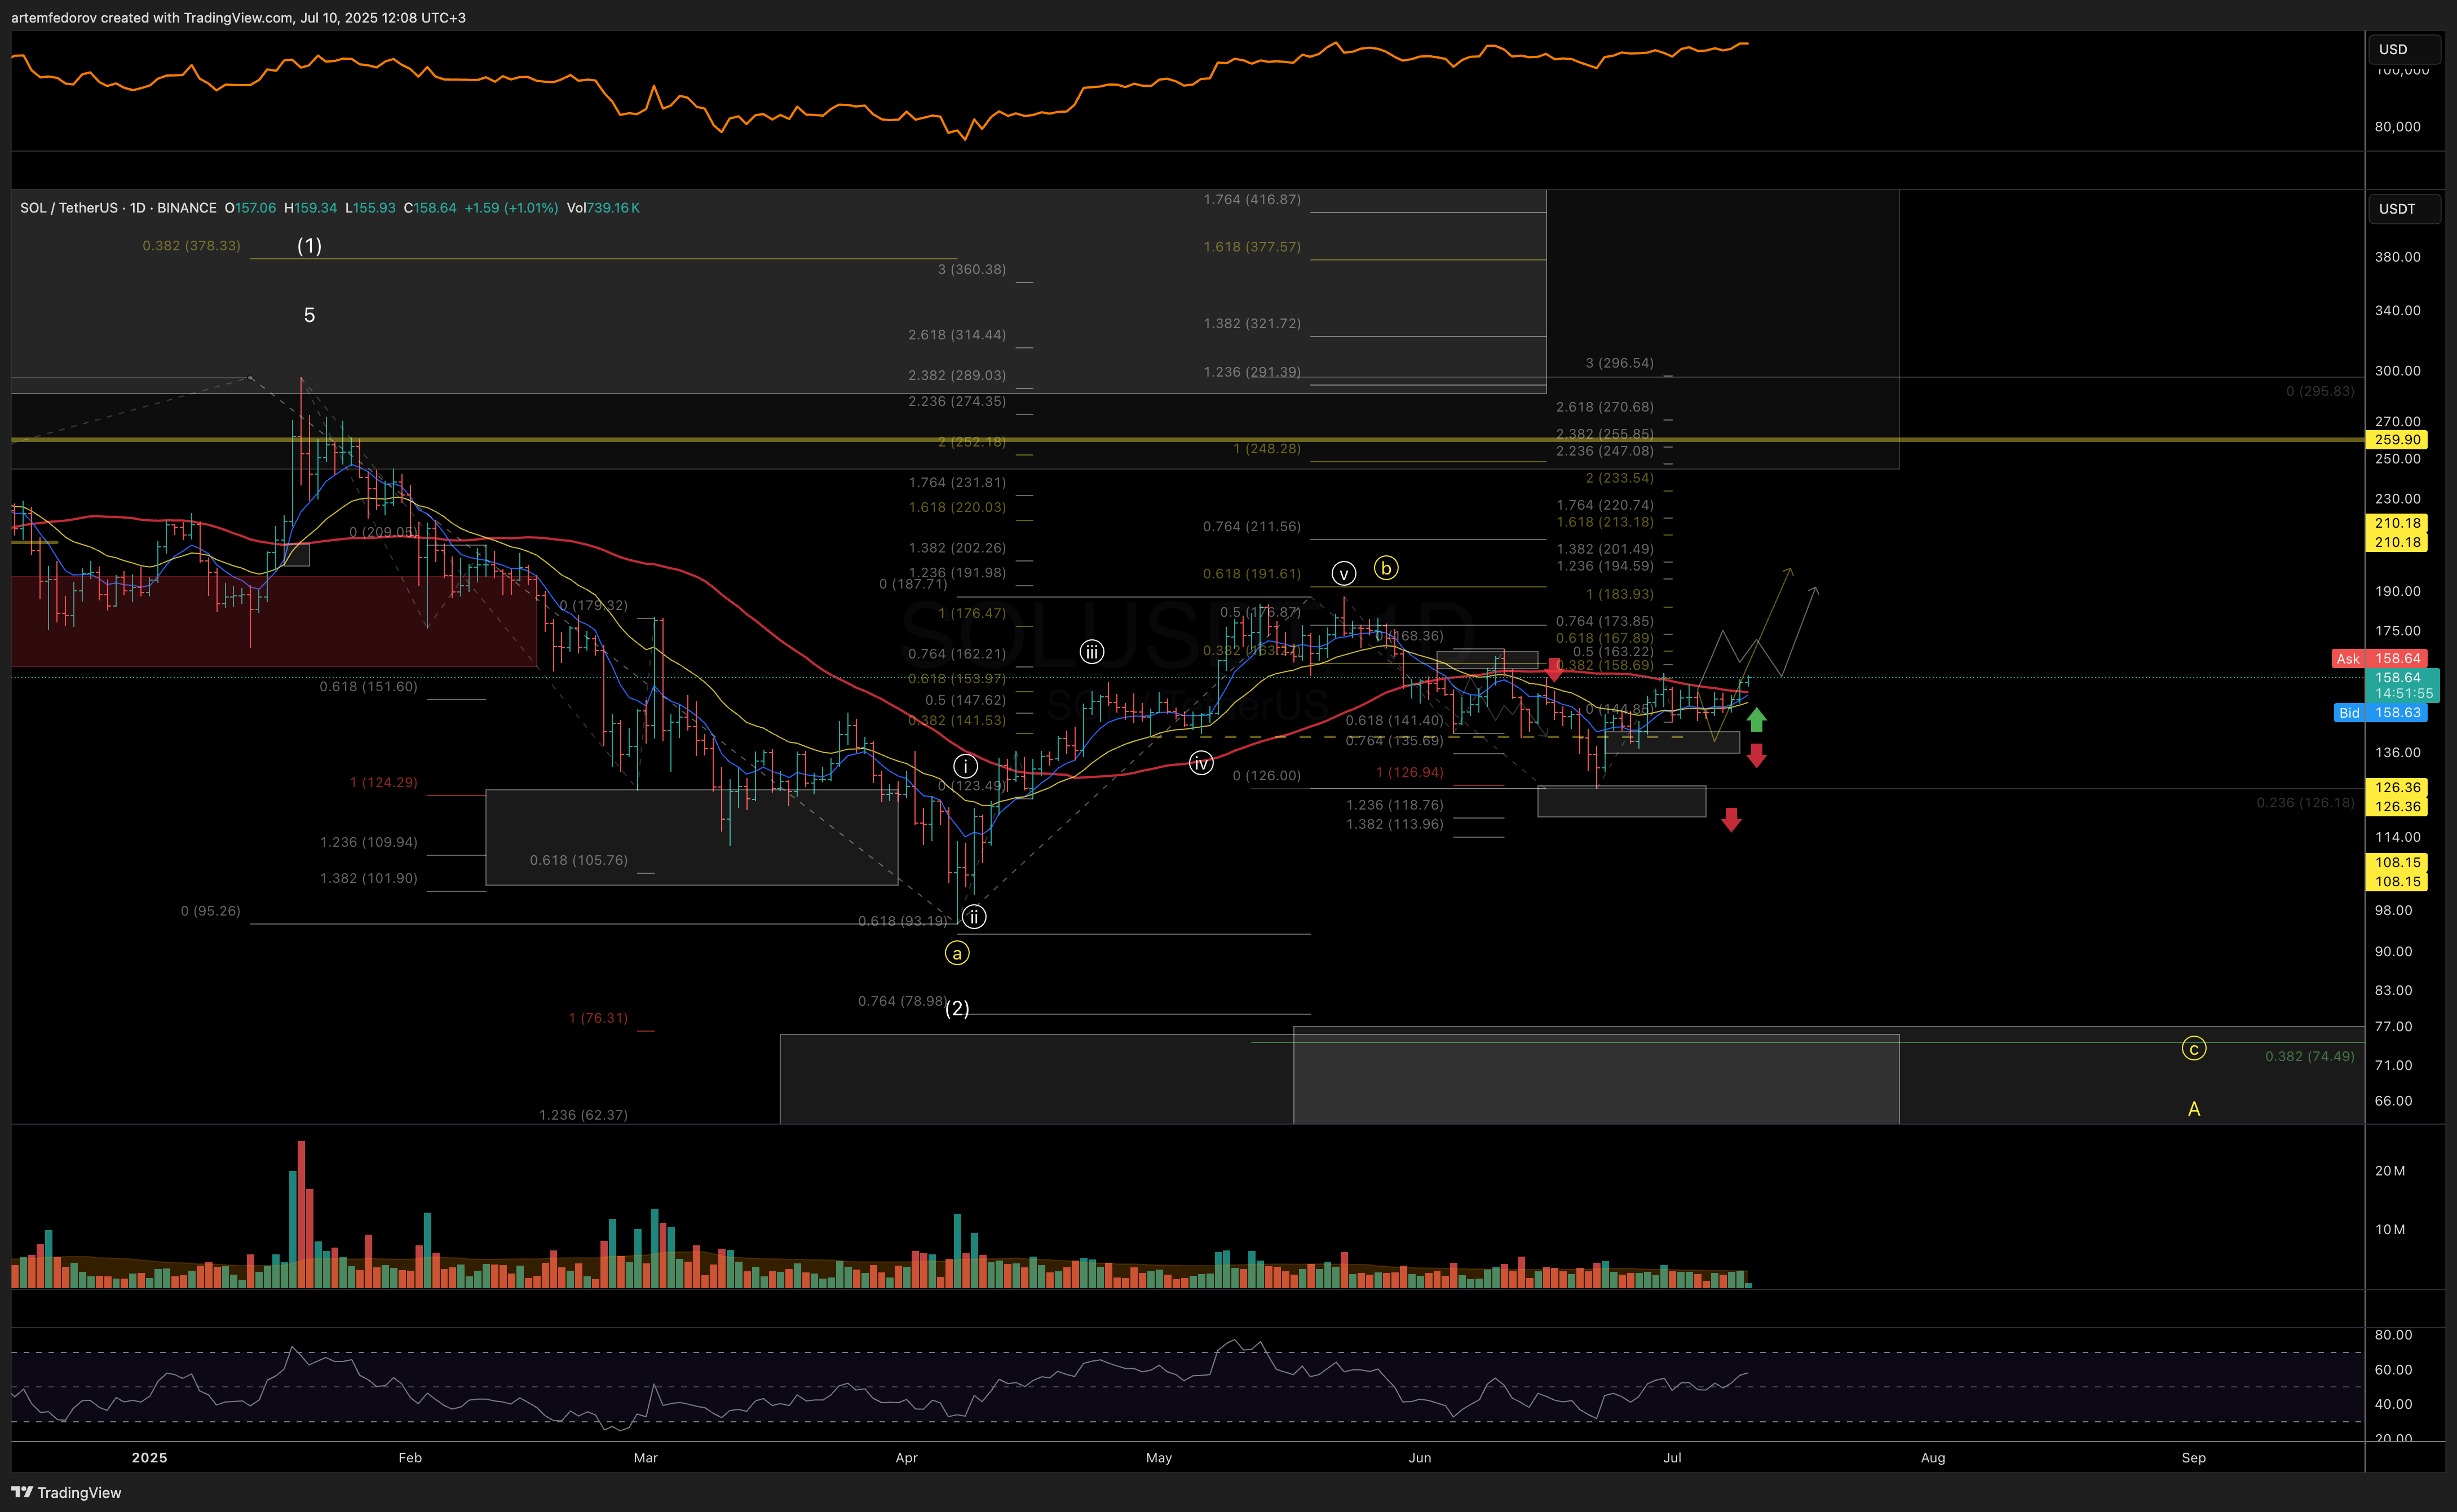The image size is (2457, 1512).
Task: Click the 0.618 (105.76) Fibonacci label
Action: click(579, 860)
